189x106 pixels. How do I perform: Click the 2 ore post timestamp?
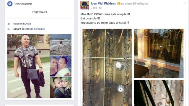(x=94, y=8)
